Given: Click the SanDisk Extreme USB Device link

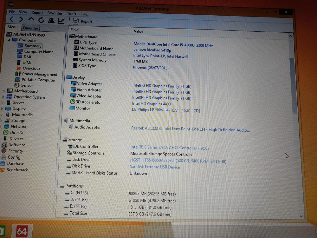Looking at the screenshot, I should point(155,167).
